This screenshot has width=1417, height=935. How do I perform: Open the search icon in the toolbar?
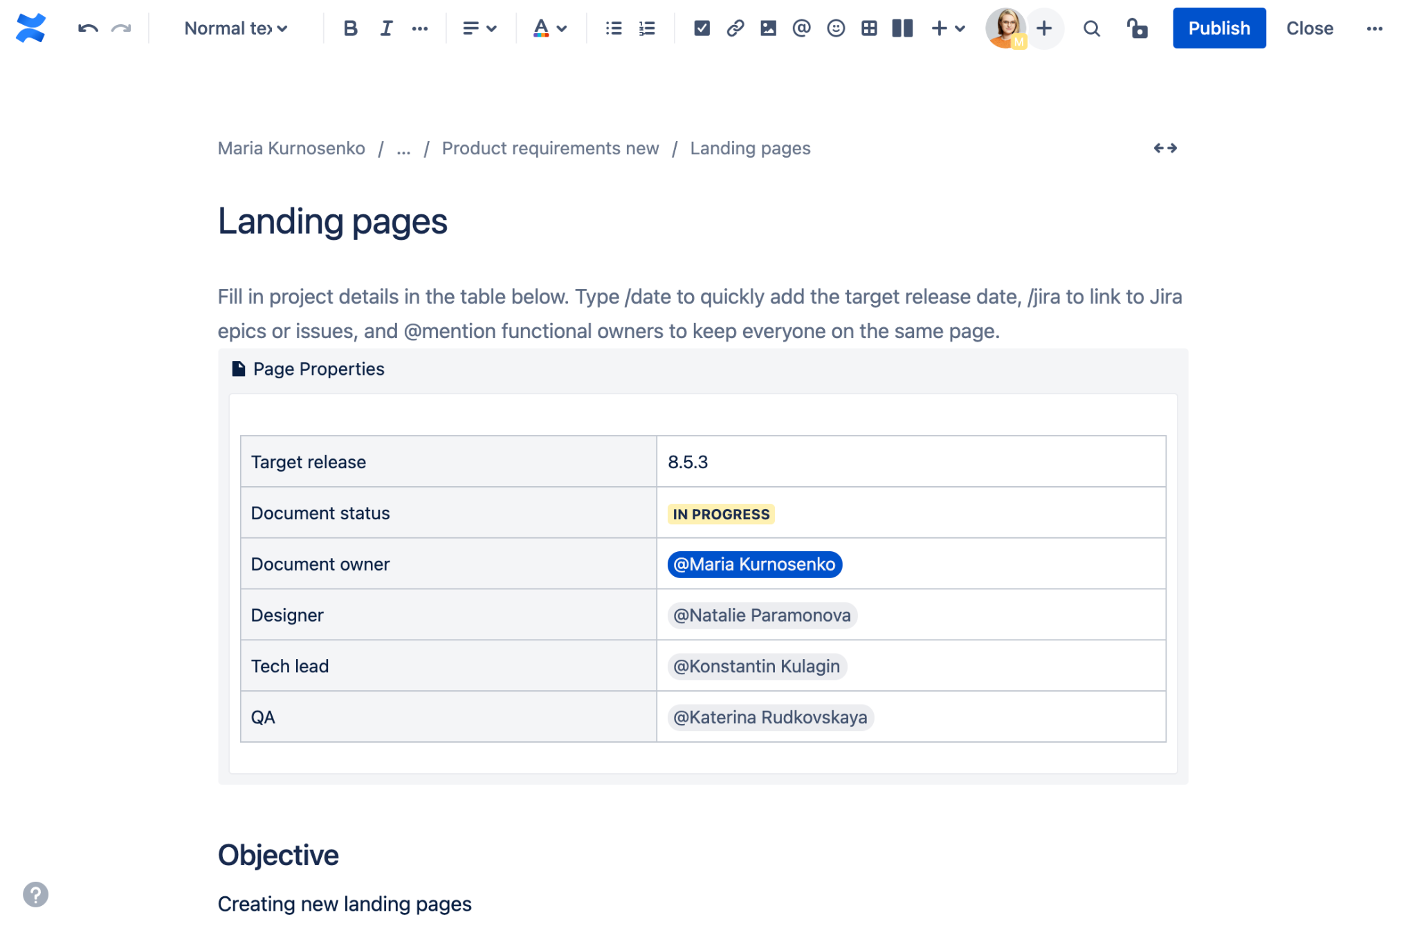(x=1091, y=28)
